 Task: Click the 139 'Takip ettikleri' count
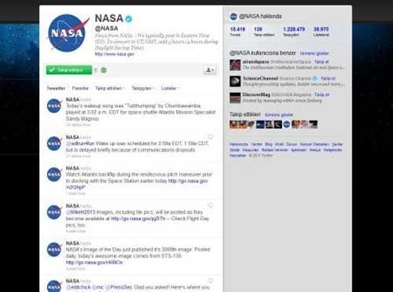(264, 31)
